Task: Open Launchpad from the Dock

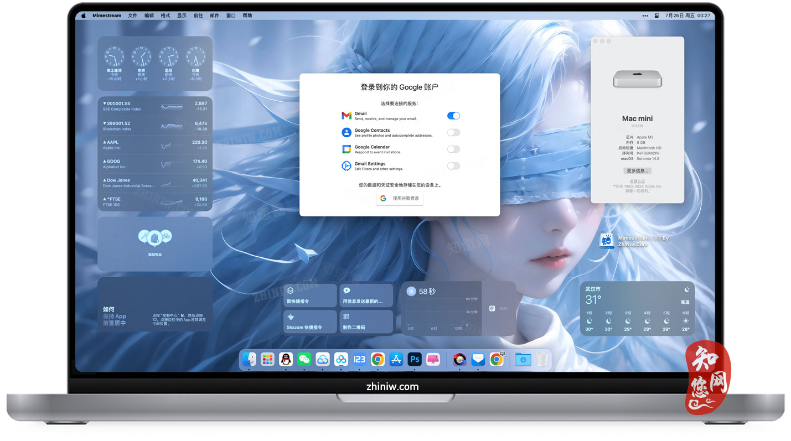Action: coord(268,359)
